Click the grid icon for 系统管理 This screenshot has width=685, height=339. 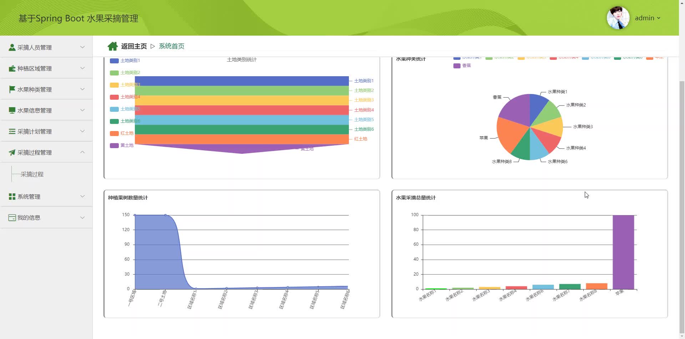pyautogui.click(x=12, y=197)
